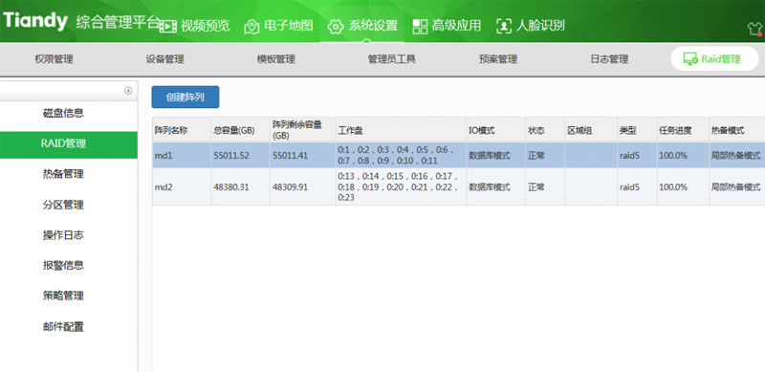Select the md2 array row name
This screenshot has width=765, height=372.
(163, 187)
